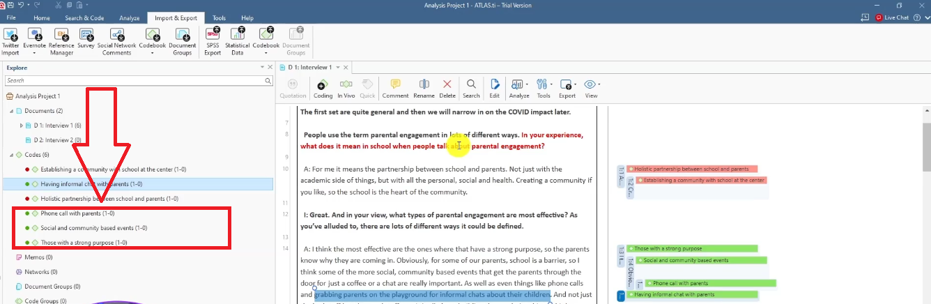Open the D 1: Interview 1 tab dropdown

337,68
